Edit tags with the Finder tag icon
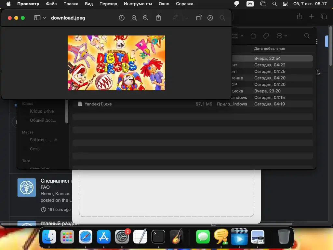The width and height of the screenshot is (333, 250). pos(266,36)
